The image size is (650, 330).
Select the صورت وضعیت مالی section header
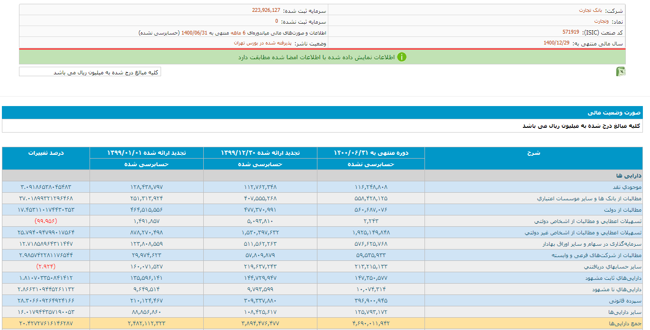click(x=614, y=113)
